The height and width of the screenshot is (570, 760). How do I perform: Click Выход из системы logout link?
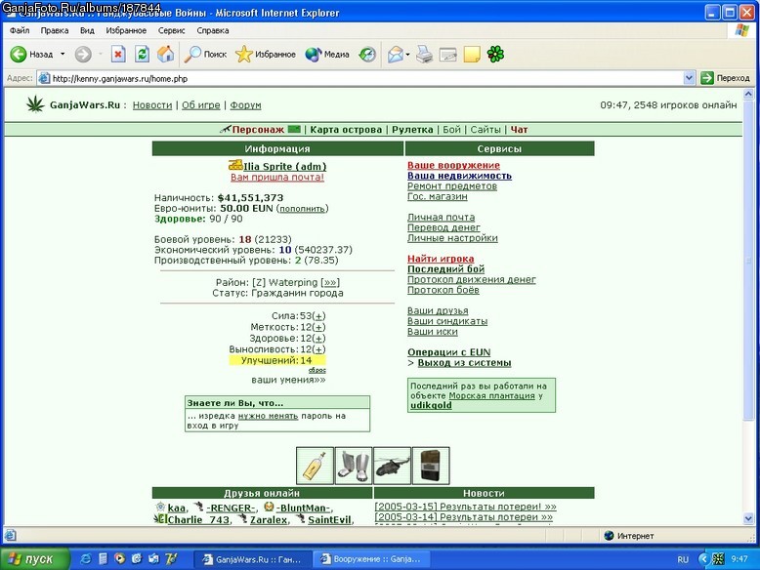coord(464,363)
